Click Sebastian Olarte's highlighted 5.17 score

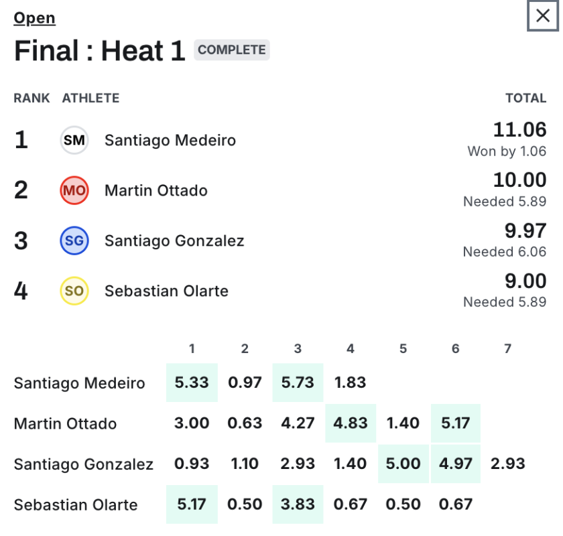pyautogui.click(x=192, y=504)
